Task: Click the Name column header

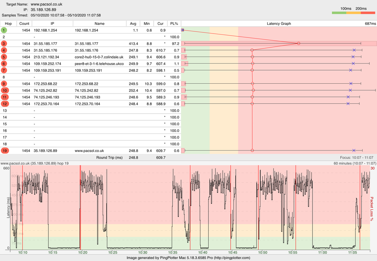Action: point(100,23)
